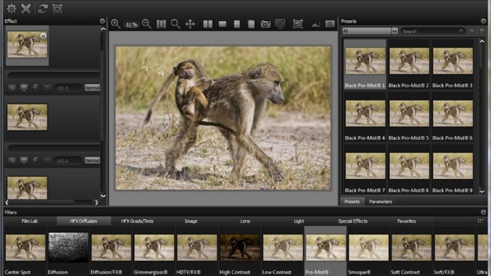
Task: Click the edit icon on the lower layer row
Action: coord(12,160)
